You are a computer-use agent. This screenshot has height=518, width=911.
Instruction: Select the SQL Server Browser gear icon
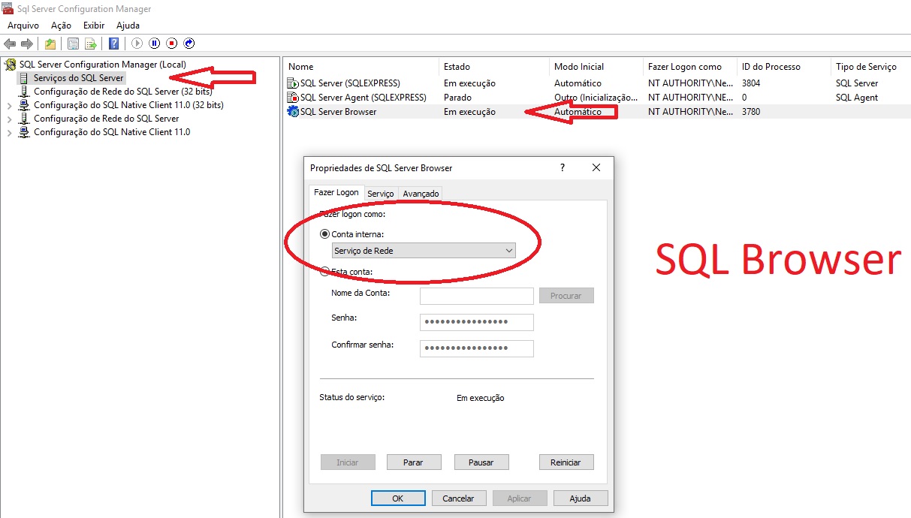click(293, 112)
